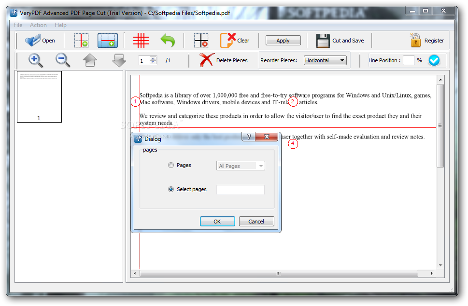Click horizontal scrollbar left arrow
Image resolution: width=468 pixels, height=306 pixels.
[x=135, y=274]
